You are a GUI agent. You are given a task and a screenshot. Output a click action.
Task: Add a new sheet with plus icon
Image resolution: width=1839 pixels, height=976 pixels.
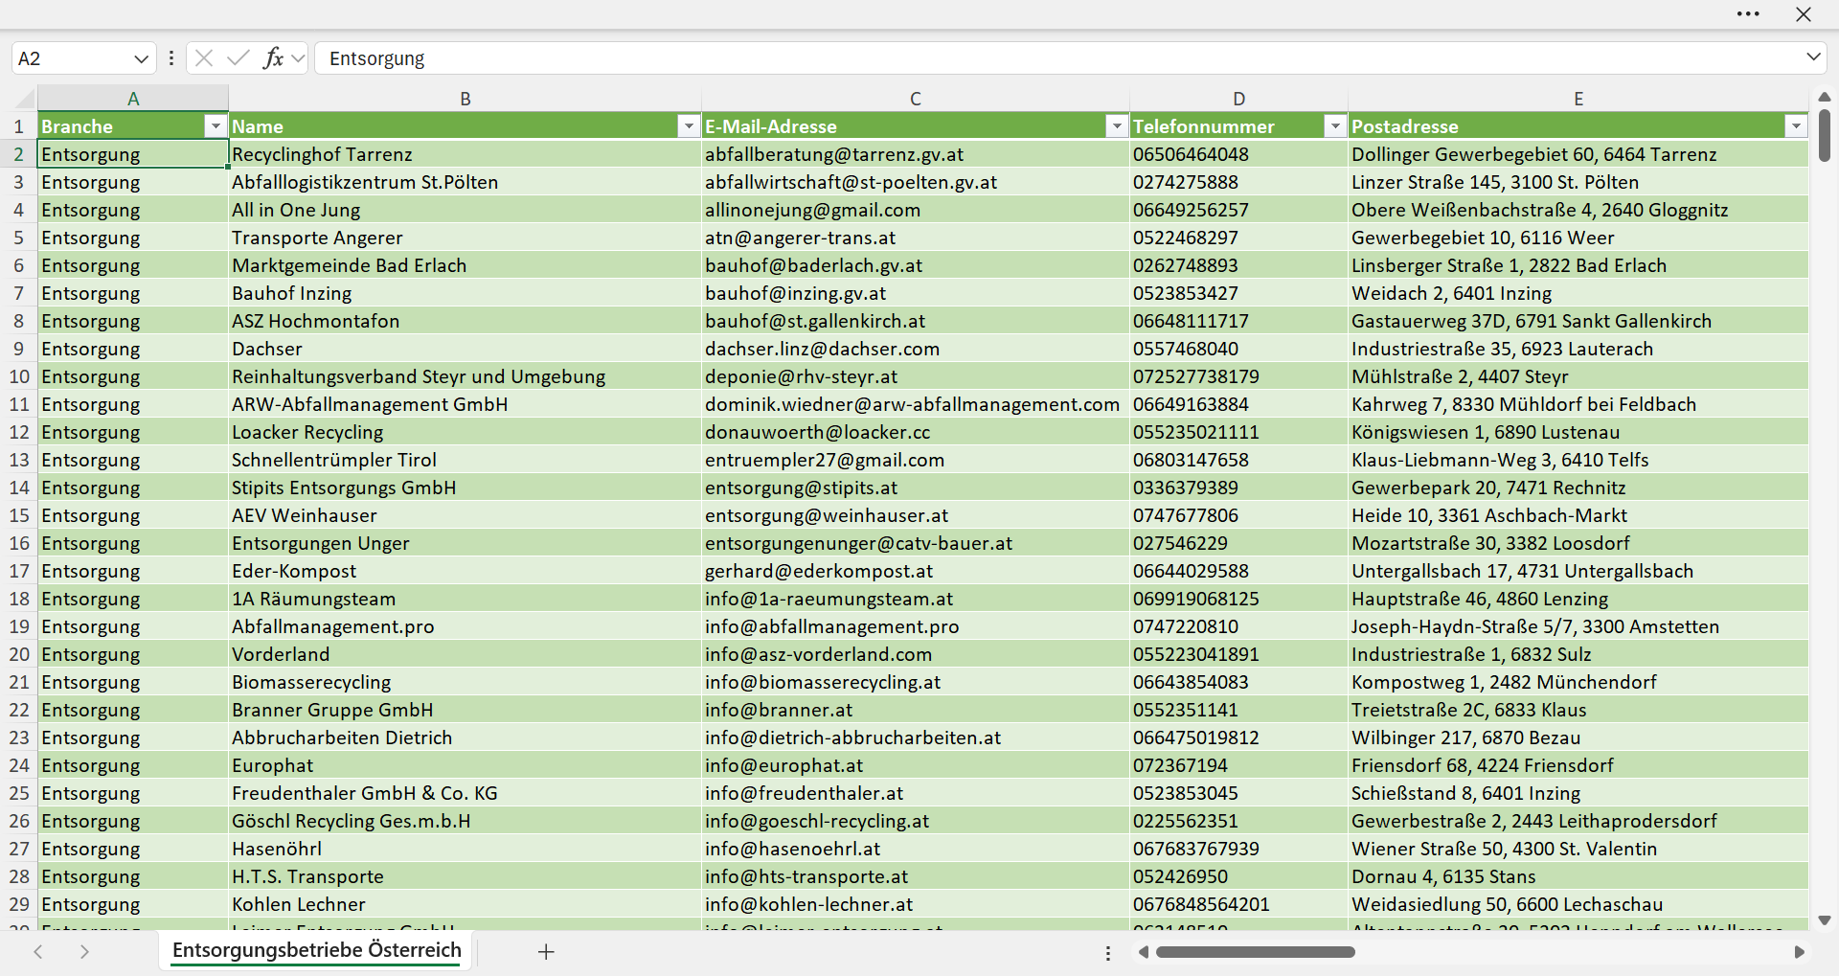(546, 951)
